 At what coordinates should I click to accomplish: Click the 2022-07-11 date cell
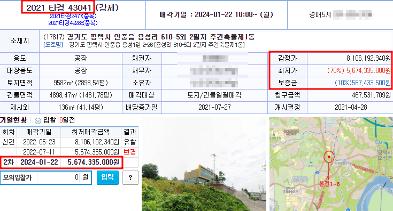click(x=39, y=152)
